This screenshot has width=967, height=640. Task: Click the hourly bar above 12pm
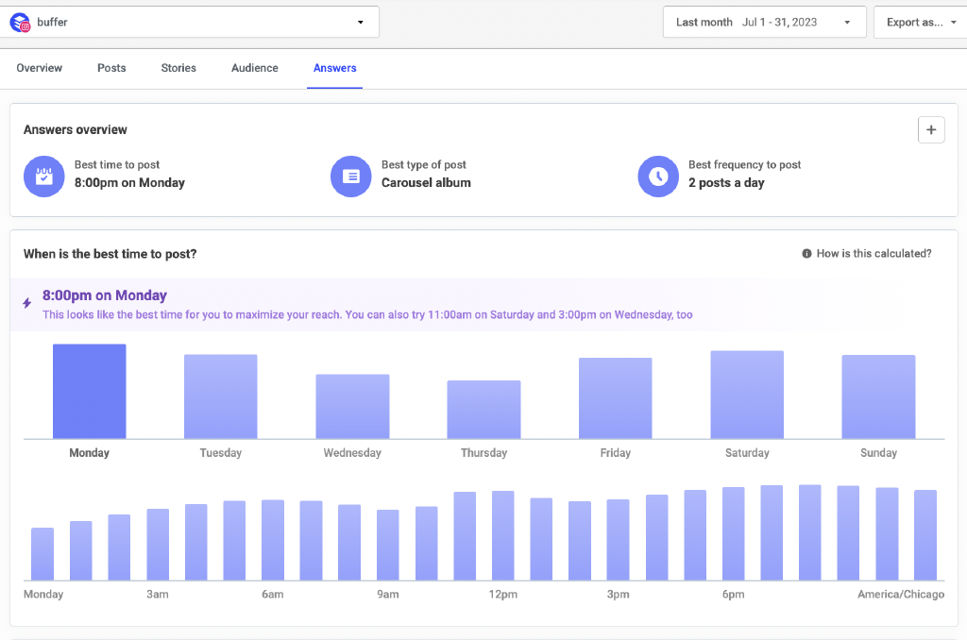(x=502, y=535)
